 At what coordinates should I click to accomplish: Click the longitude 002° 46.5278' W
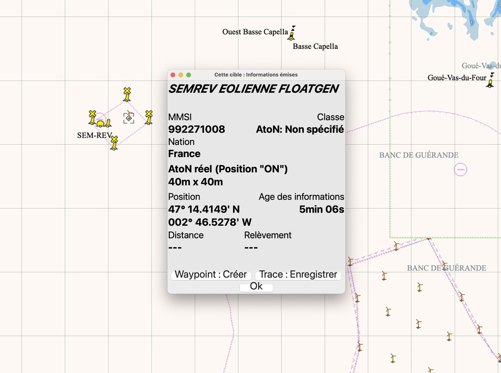pyautogui.click(x=210, y=222)
